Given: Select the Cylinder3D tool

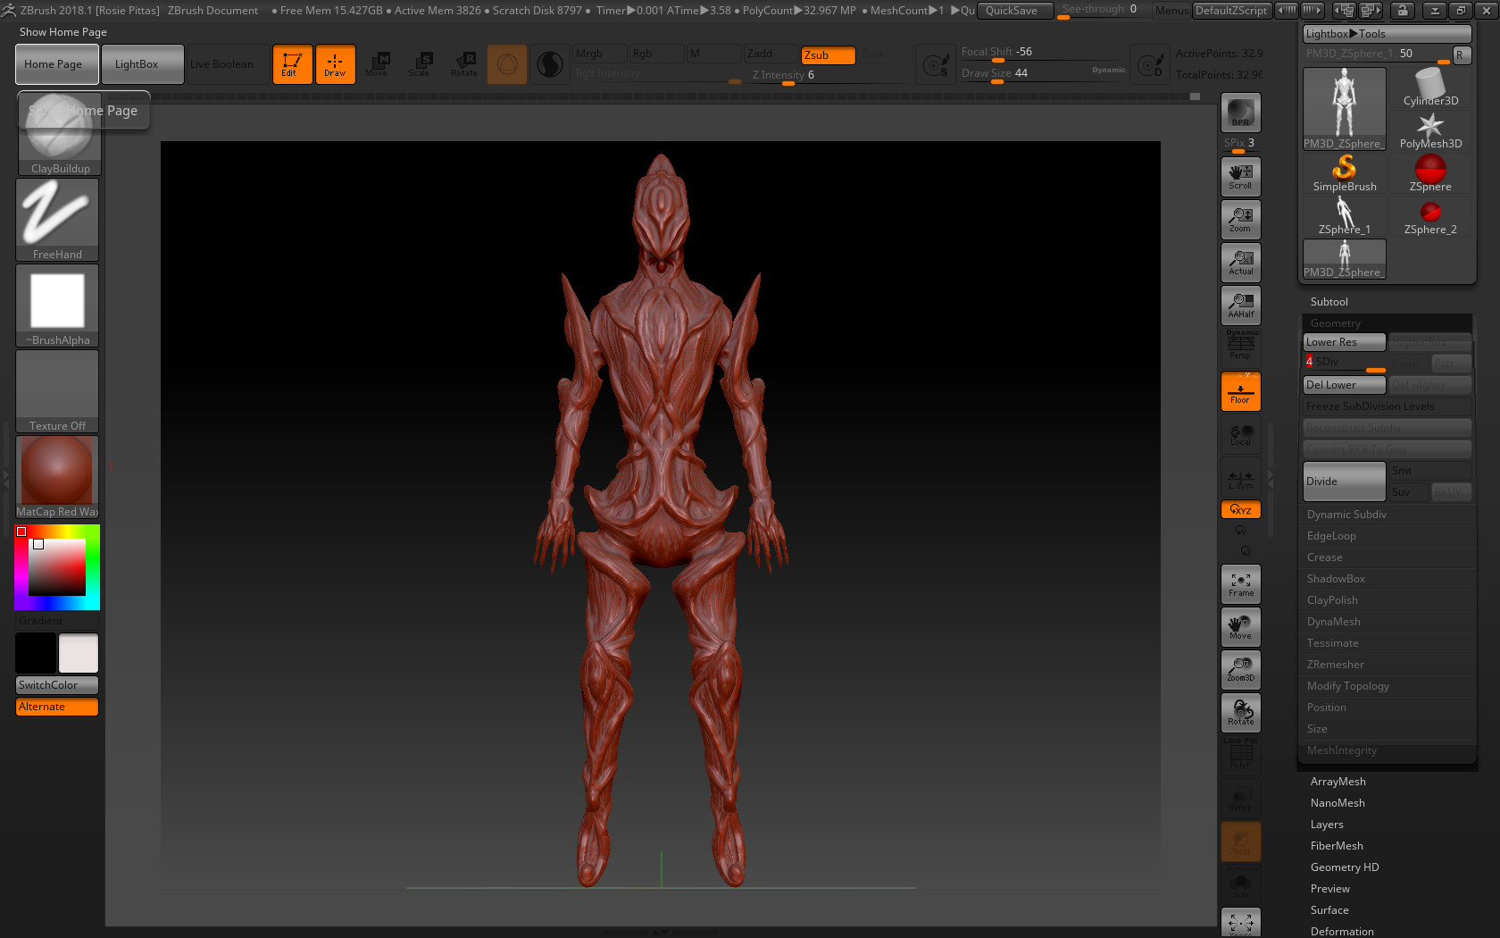Looking at the screenshot, I should tap(1430, 89).
